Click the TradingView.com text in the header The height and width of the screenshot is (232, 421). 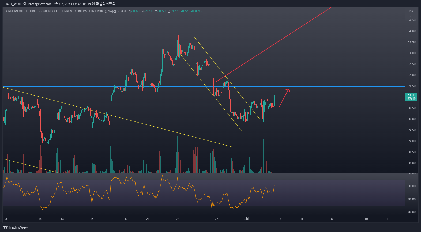[39, 4]
